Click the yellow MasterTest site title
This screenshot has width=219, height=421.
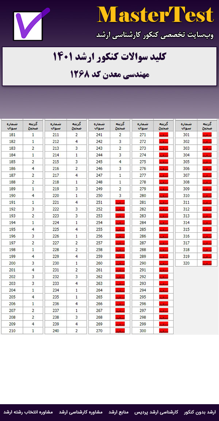(155, 15)
